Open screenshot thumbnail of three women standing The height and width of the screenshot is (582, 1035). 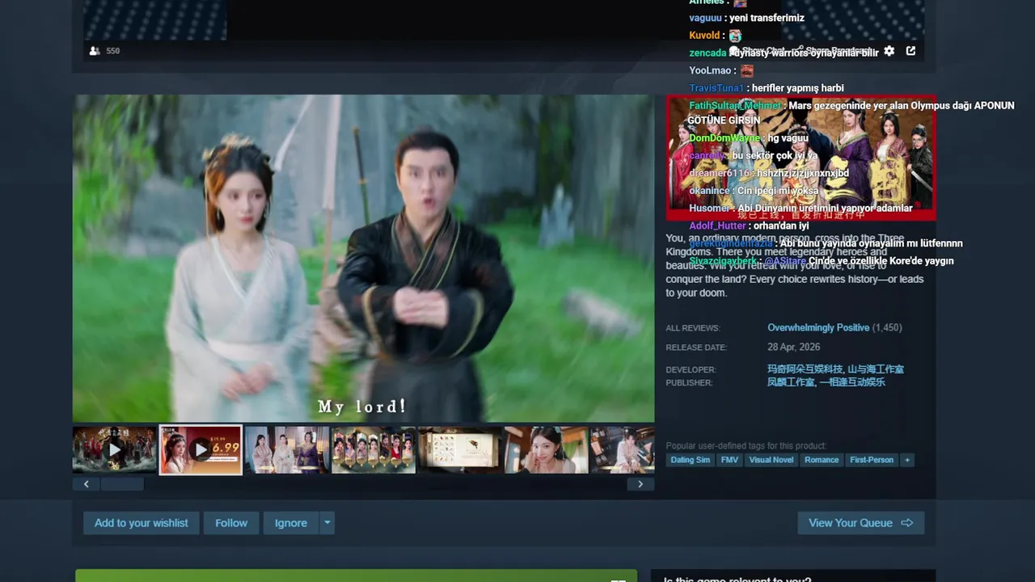(287, 449)
